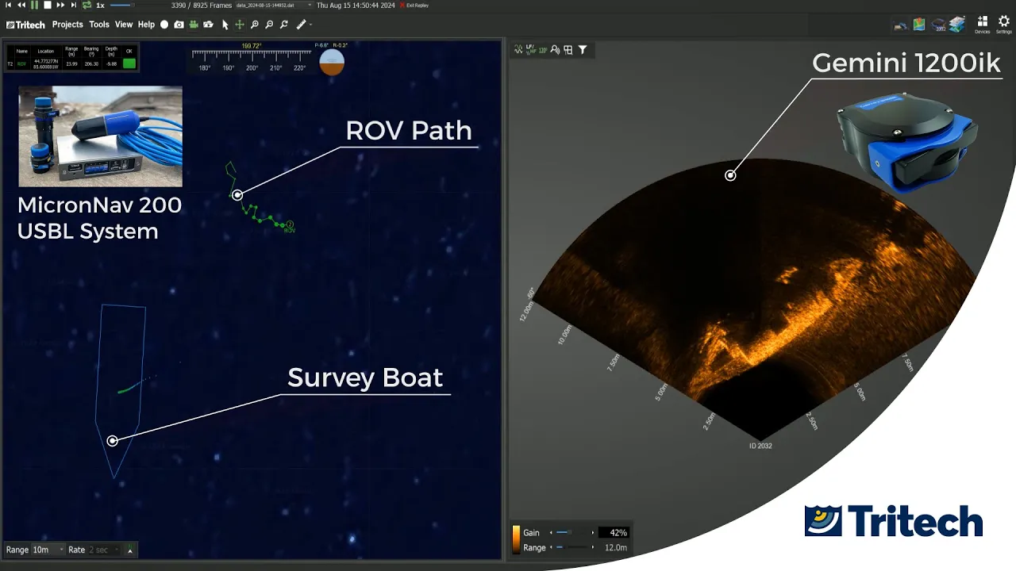This screenshot has height=571, width=1016.
Task: Click the north-up arrow icon
Action: pyautogui.click(x=130, y=550)
